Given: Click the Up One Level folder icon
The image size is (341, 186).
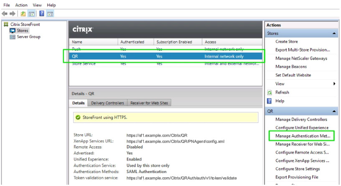Looking at the screenshot, I should pos(23,13).
